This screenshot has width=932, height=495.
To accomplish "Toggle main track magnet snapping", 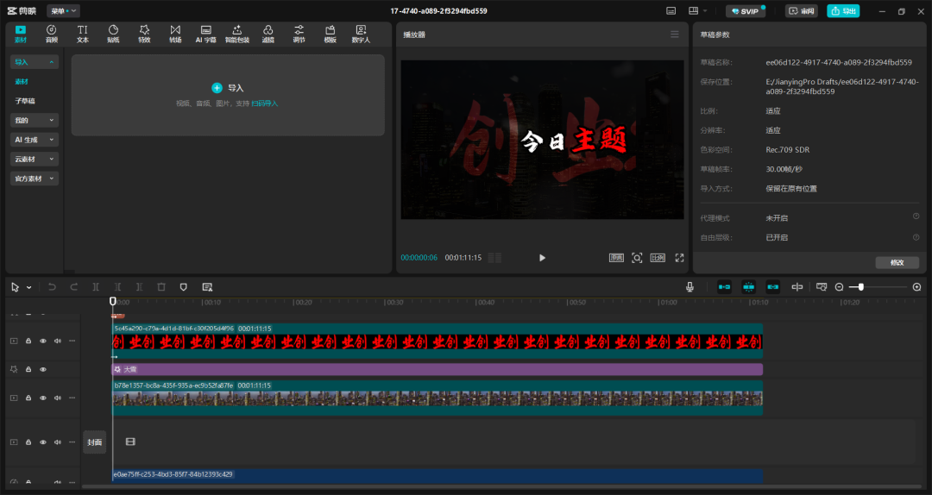I will tap(724, 287).
